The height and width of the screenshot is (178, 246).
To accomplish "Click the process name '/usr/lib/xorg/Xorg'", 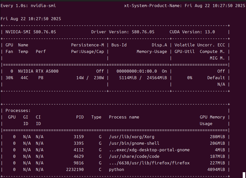I will click(132, 137).
